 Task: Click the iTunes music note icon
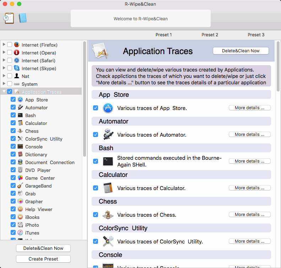(20, 232)
